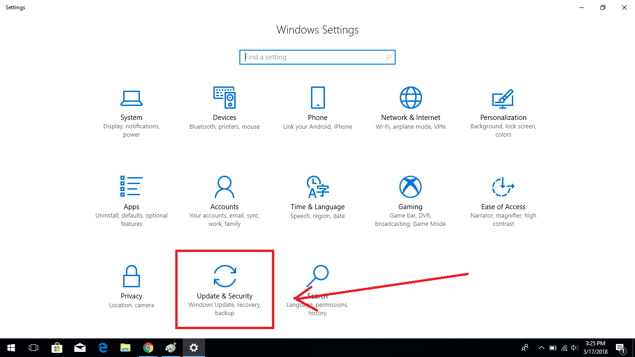
Task: Open the System settings category
Action: [132, 112]
